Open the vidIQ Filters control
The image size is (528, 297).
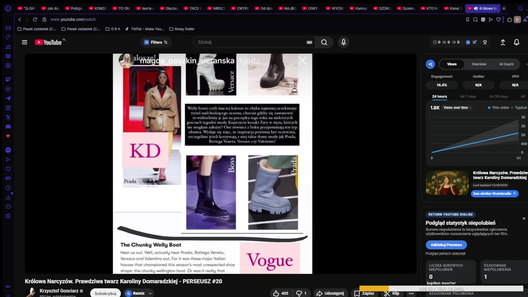156,42
